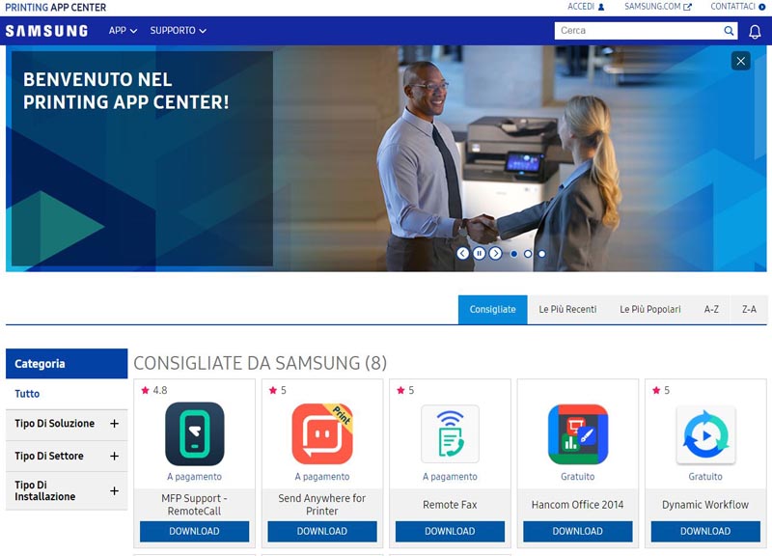This screenshot has width=772, height=556.
Task: Expand the SUPPORTO dropdown menu
Action: pos(178,31)
